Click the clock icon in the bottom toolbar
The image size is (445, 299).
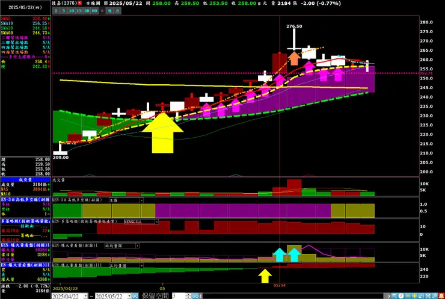tap(401, 296)
